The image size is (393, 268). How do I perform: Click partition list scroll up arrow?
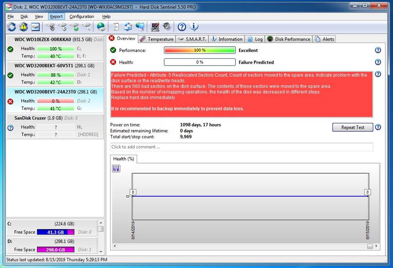pyautogui.click(x=101, y=223)
